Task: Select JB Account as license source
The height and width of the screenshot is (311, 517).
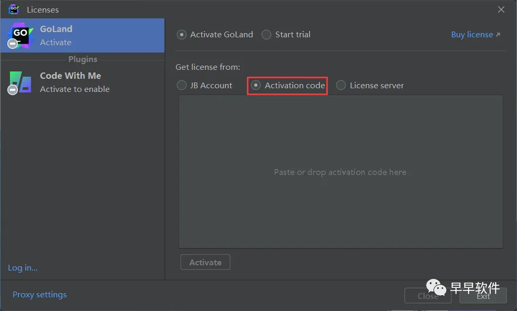Action: [x=182, y=86]
